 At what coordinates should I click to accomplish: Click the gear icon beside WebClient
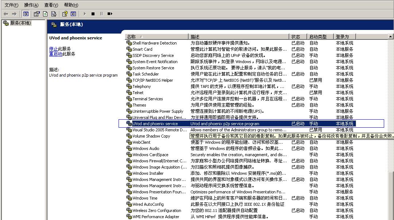click(129, 142)
